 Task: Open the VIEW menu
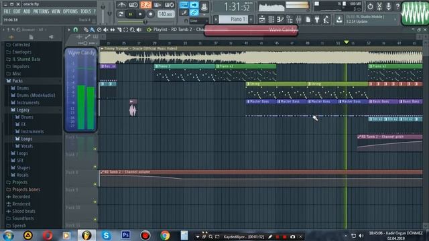[56, 11]
